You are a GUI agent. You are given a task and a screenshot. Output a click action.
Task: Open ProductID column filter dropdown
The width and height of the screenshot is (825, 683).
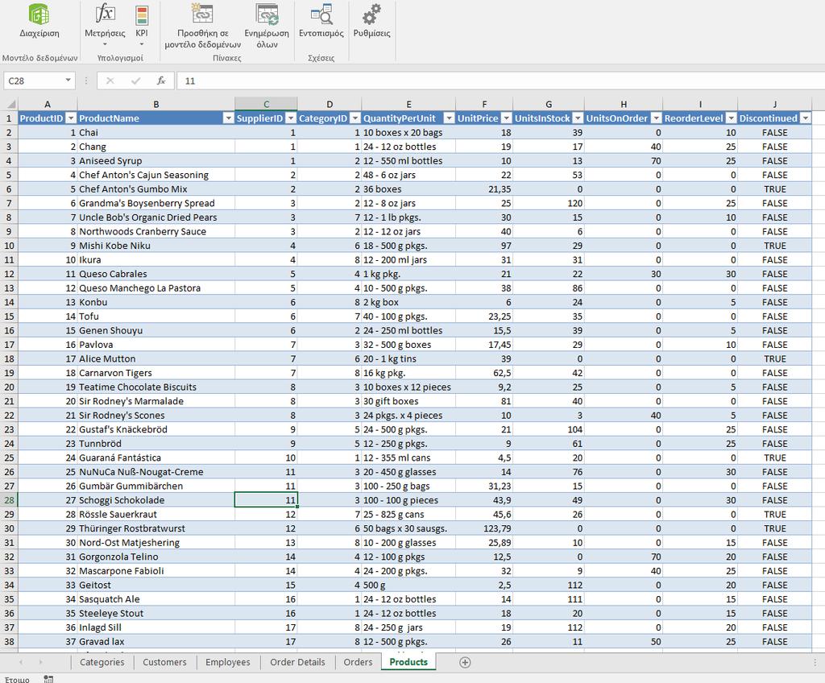point(71,118)
